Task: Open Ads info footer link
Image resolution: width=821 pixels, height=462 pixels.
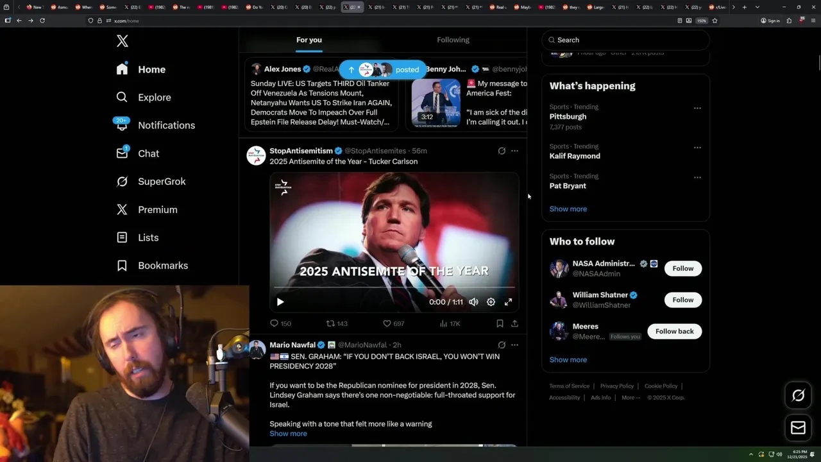Action: click(600, 397)
